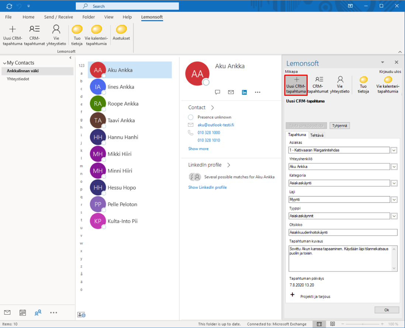405x328 pixels.
Task: Switch to the Home ribbon tab
Action: click(x=28, y=17)
